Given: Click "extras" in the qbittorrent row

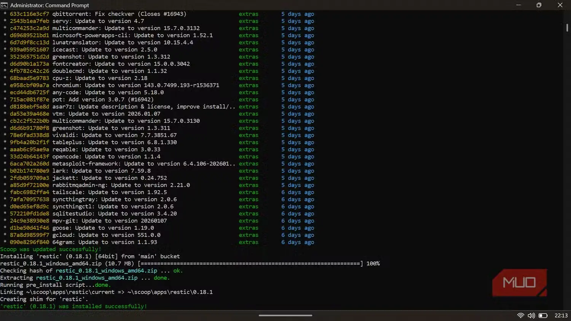Looking at the screenshot, I should (249, 14).
